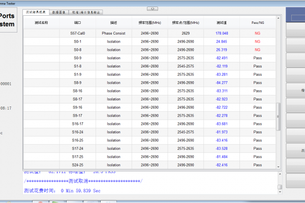This screenshot has height=203, width=305.
Task: Select the S16-25 port cell
Action: [x=78, y=140]
